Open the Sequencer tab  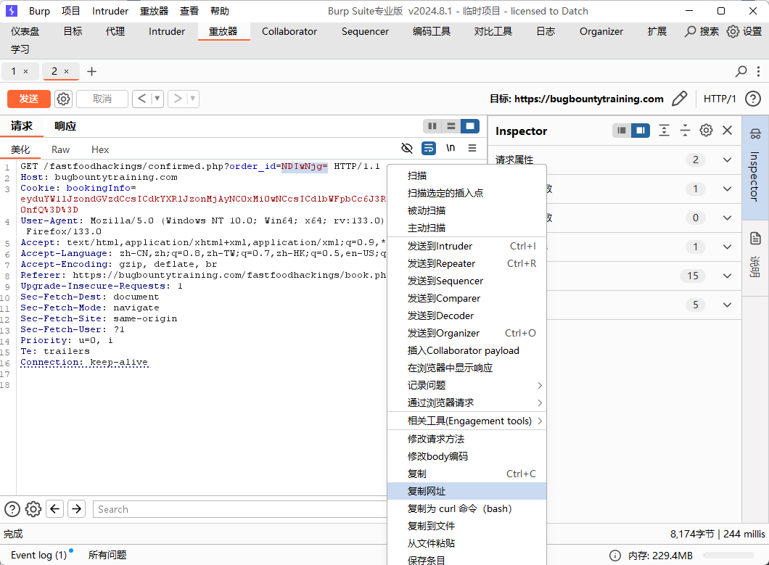365,31
